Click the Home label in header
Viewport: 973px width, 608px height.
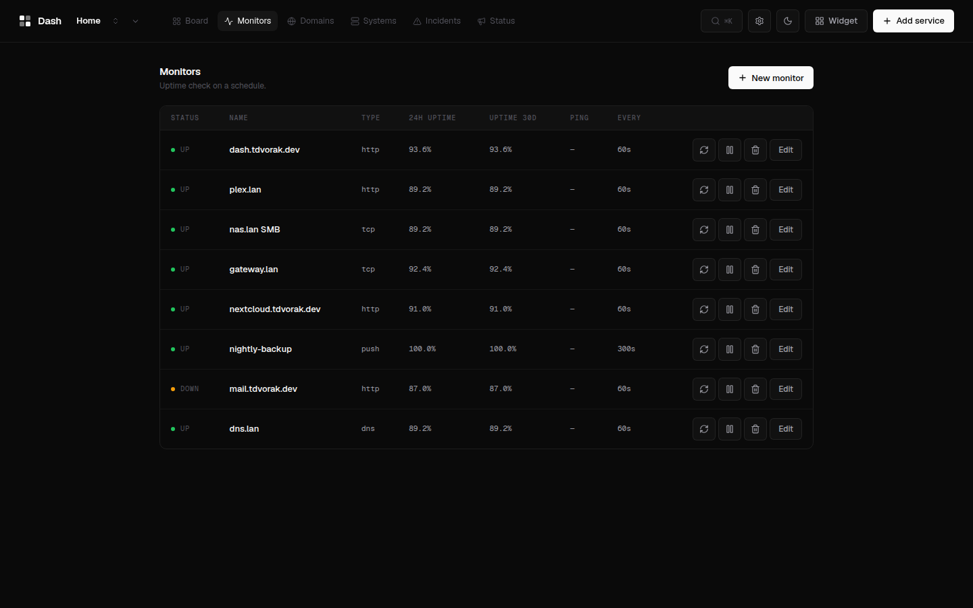click(89, 21)
